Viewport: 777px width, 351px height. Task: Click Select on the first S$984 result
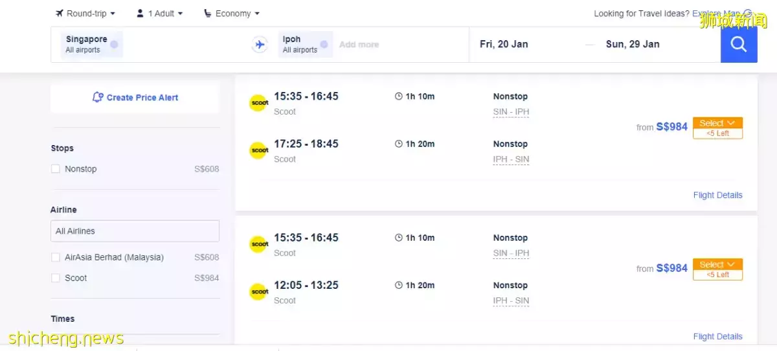(x=717, y=123)
